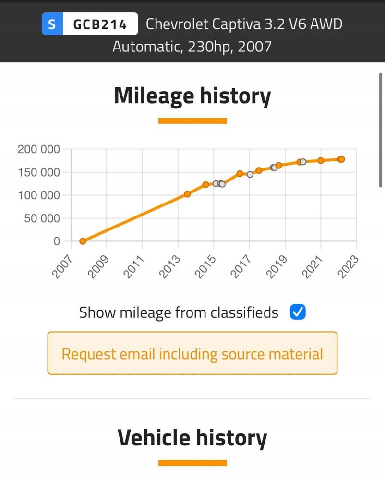
Task: Click the last data point near 2022
Action: [341, 159]
